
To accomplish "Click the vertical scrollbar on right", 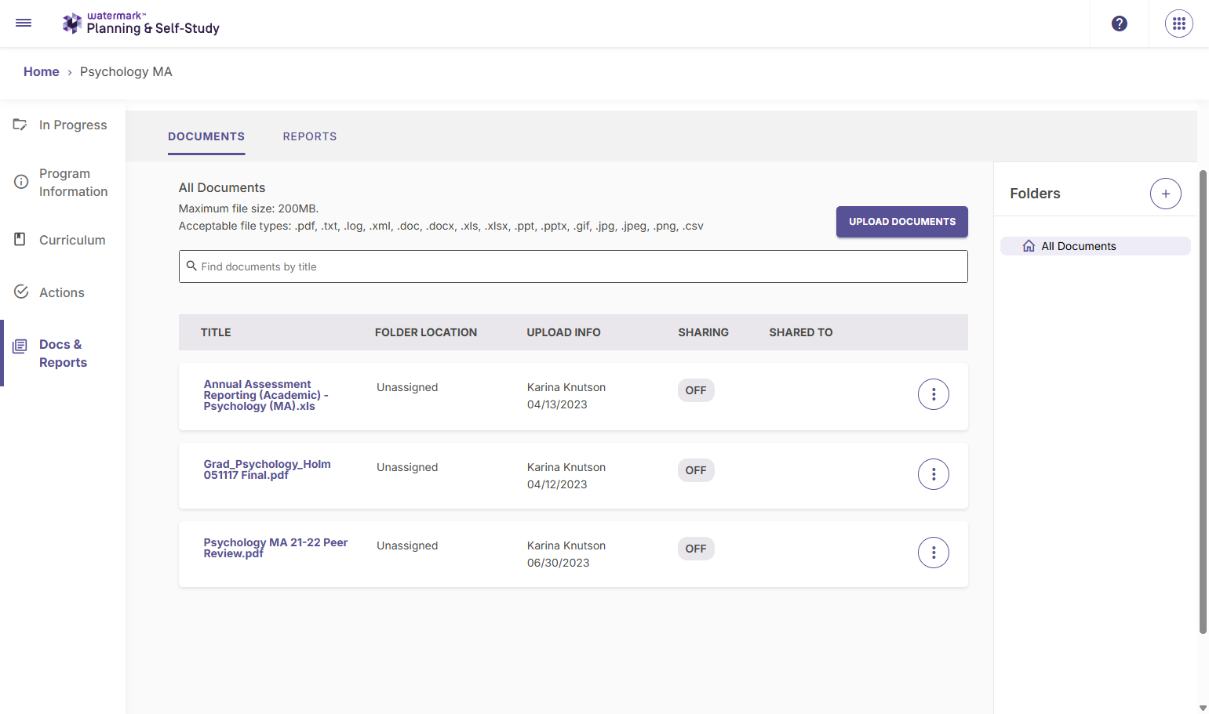I will click(x=1203, y=401).
